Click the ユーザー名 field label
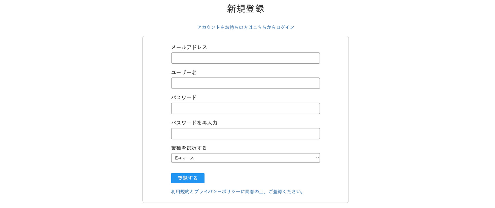The image size is (495, 208). [184, 73]
